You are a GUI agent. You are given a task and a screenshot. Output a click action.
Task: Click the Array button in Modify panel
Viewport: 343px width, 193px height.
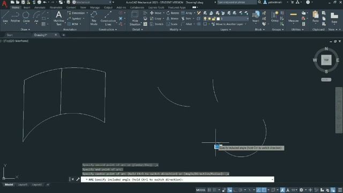187,13
